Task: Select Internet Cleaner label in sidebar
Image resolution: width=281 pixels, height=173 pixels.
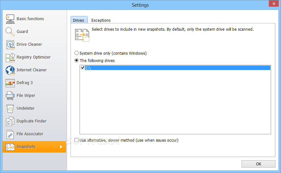Action: tap(32, 70)
